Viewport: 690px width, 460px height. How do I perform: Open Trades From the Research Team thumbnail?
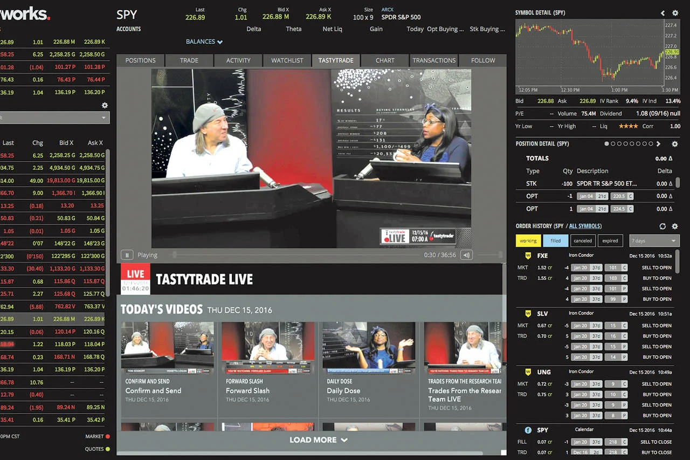point(463,348)
